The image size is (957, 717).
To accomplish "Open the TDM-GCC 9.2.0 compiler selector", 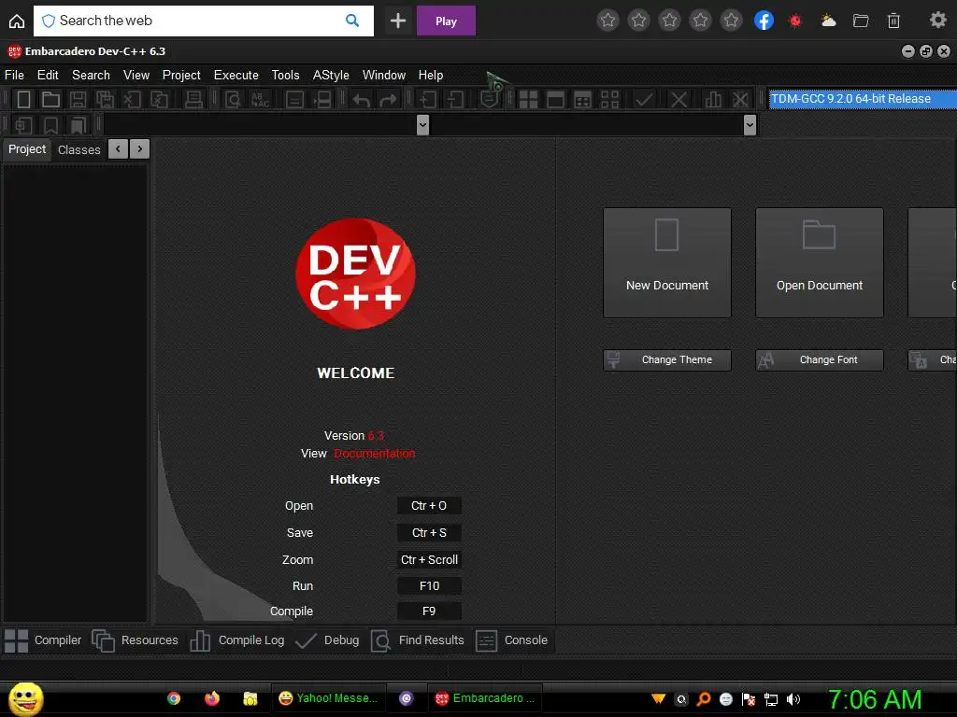I will [x=863, y=99].
